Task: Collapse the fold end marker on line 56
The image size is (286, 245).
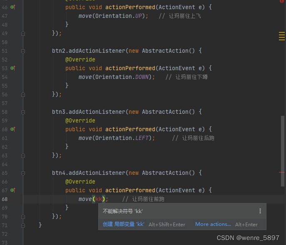Action: pos(23,95)
